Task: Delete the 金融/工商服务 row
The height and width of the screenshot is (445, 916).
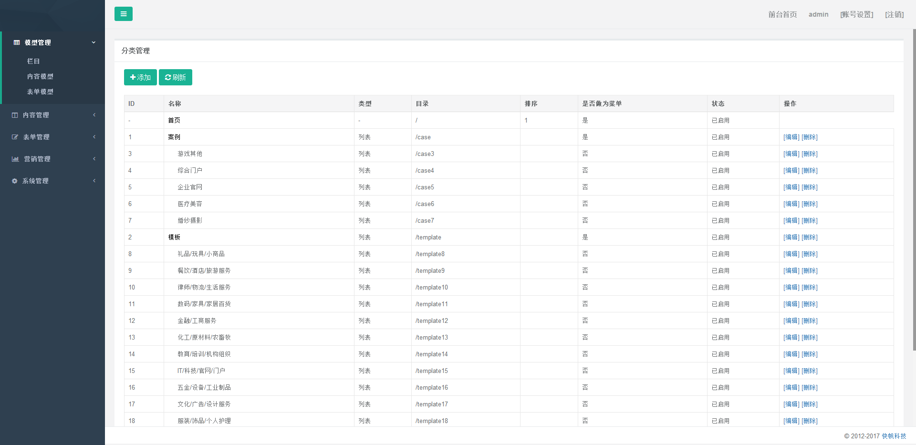Action: click(x=810, y=321)
